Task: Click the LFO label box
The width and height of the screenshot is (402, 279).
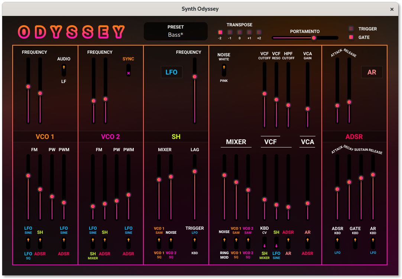Action: pos(172,72)
